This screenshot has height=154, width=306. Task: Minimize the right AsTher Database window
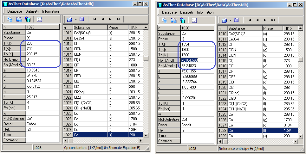(290, 5)
